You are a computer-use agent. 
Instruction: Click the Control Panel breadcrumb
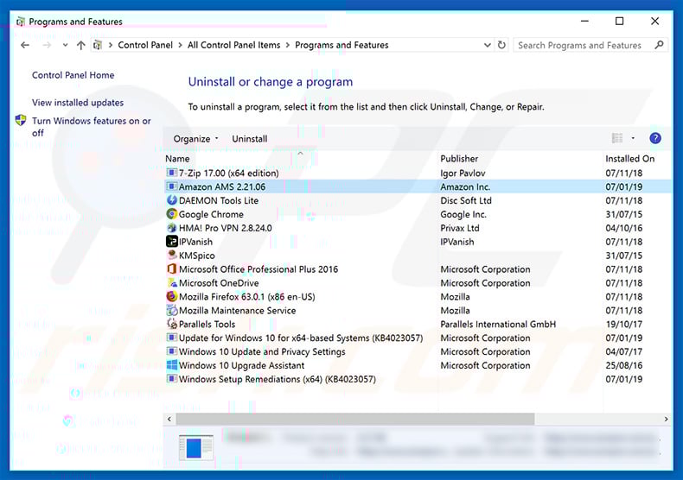145,45
